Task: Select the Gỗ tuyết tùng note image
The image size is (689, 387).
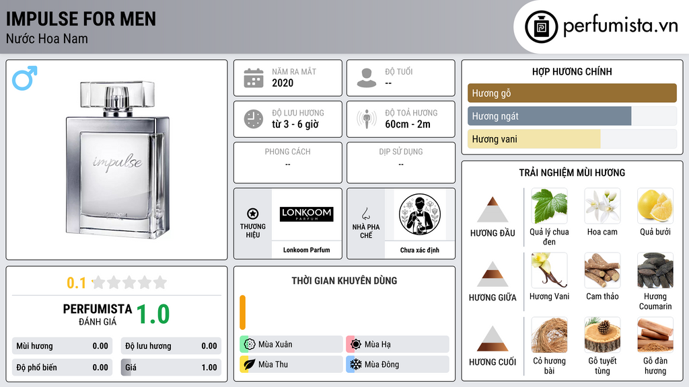Action: coord(602,335)
